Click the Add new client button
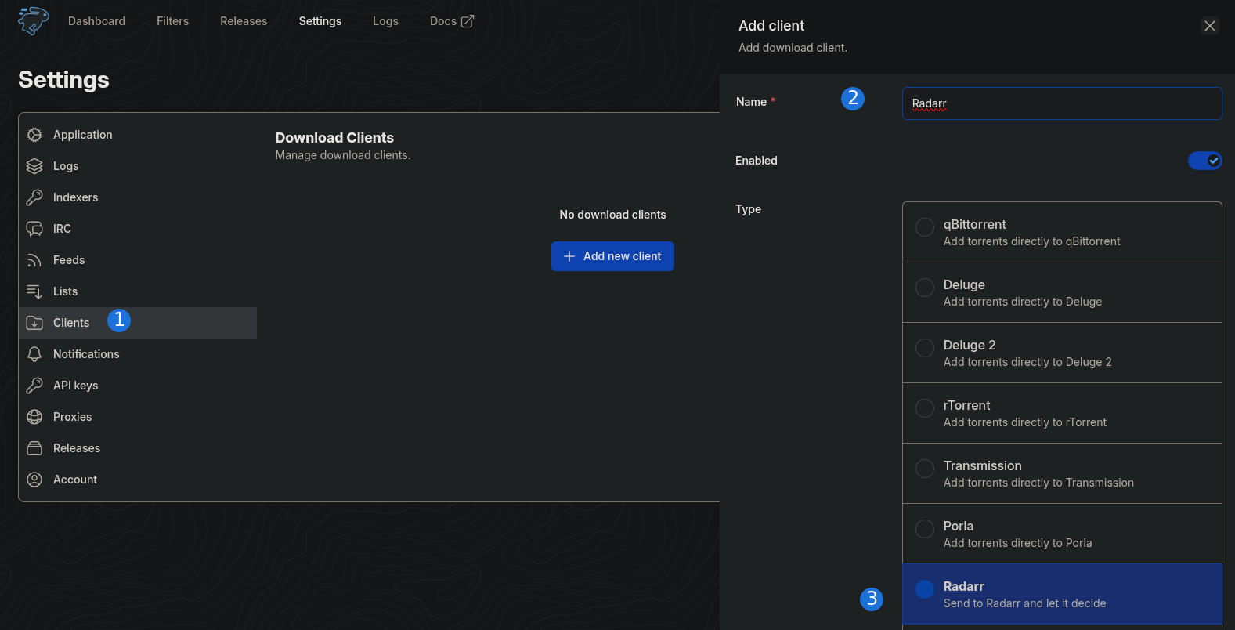The width and height of the screenshot is (1235, 630). [x=612, y=256]
